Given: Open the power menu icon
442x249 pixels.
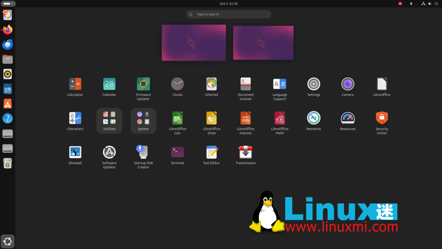Looking at the screenshot, I should pyautogui.click(x=436, y=4).
